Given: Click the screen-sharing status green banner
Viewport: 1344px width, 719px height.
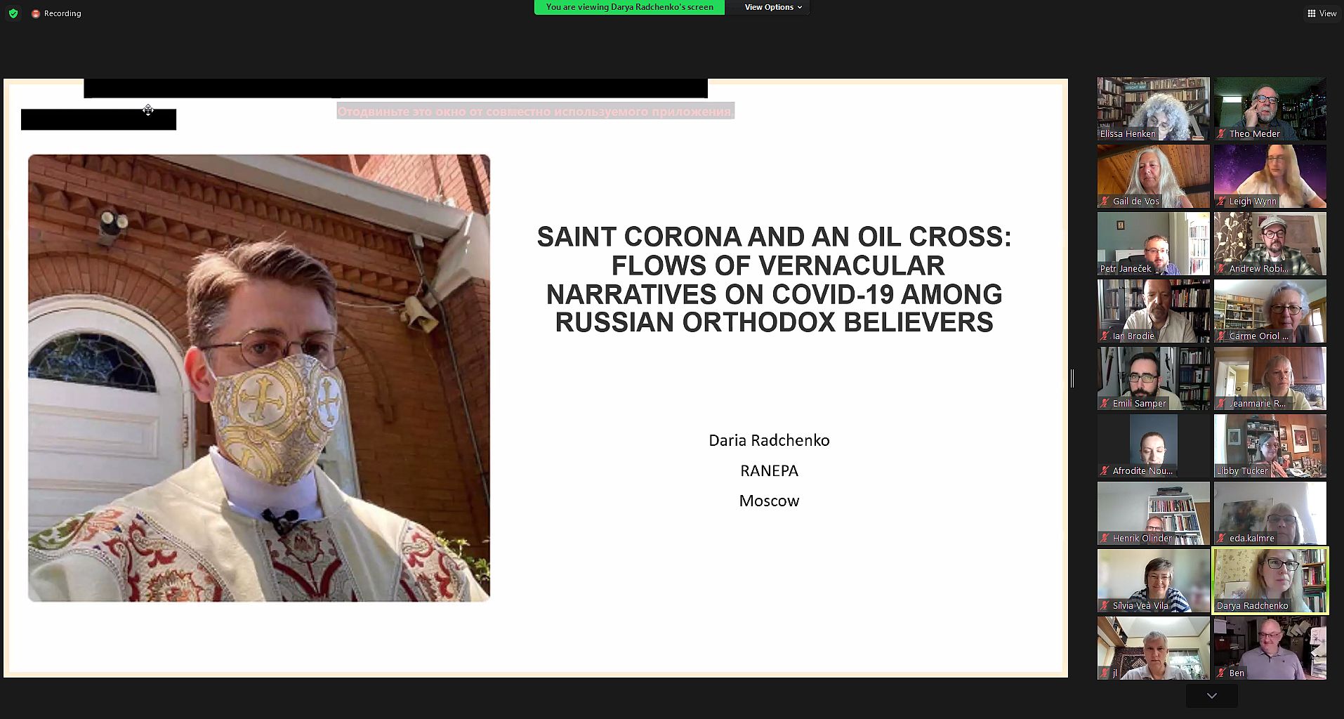Looking at the screenshot, I should pyautogui.click(x=629, y=7).
